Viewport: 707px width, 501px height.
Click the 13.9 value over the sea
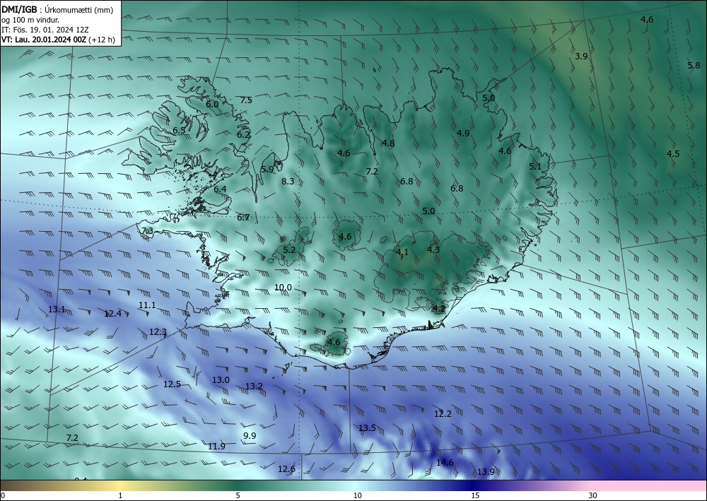click(x=486, y=472)
